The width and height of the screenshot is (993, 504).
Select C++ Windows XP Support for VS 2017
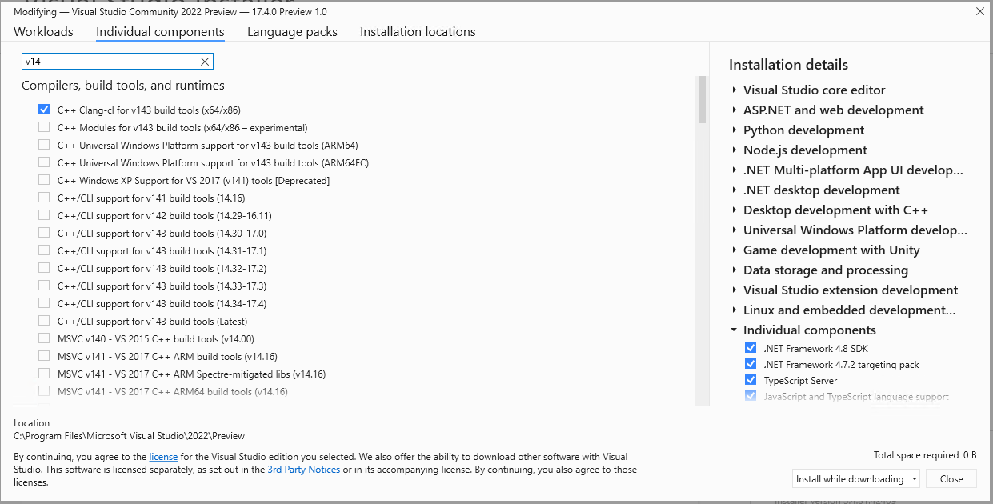44,180
